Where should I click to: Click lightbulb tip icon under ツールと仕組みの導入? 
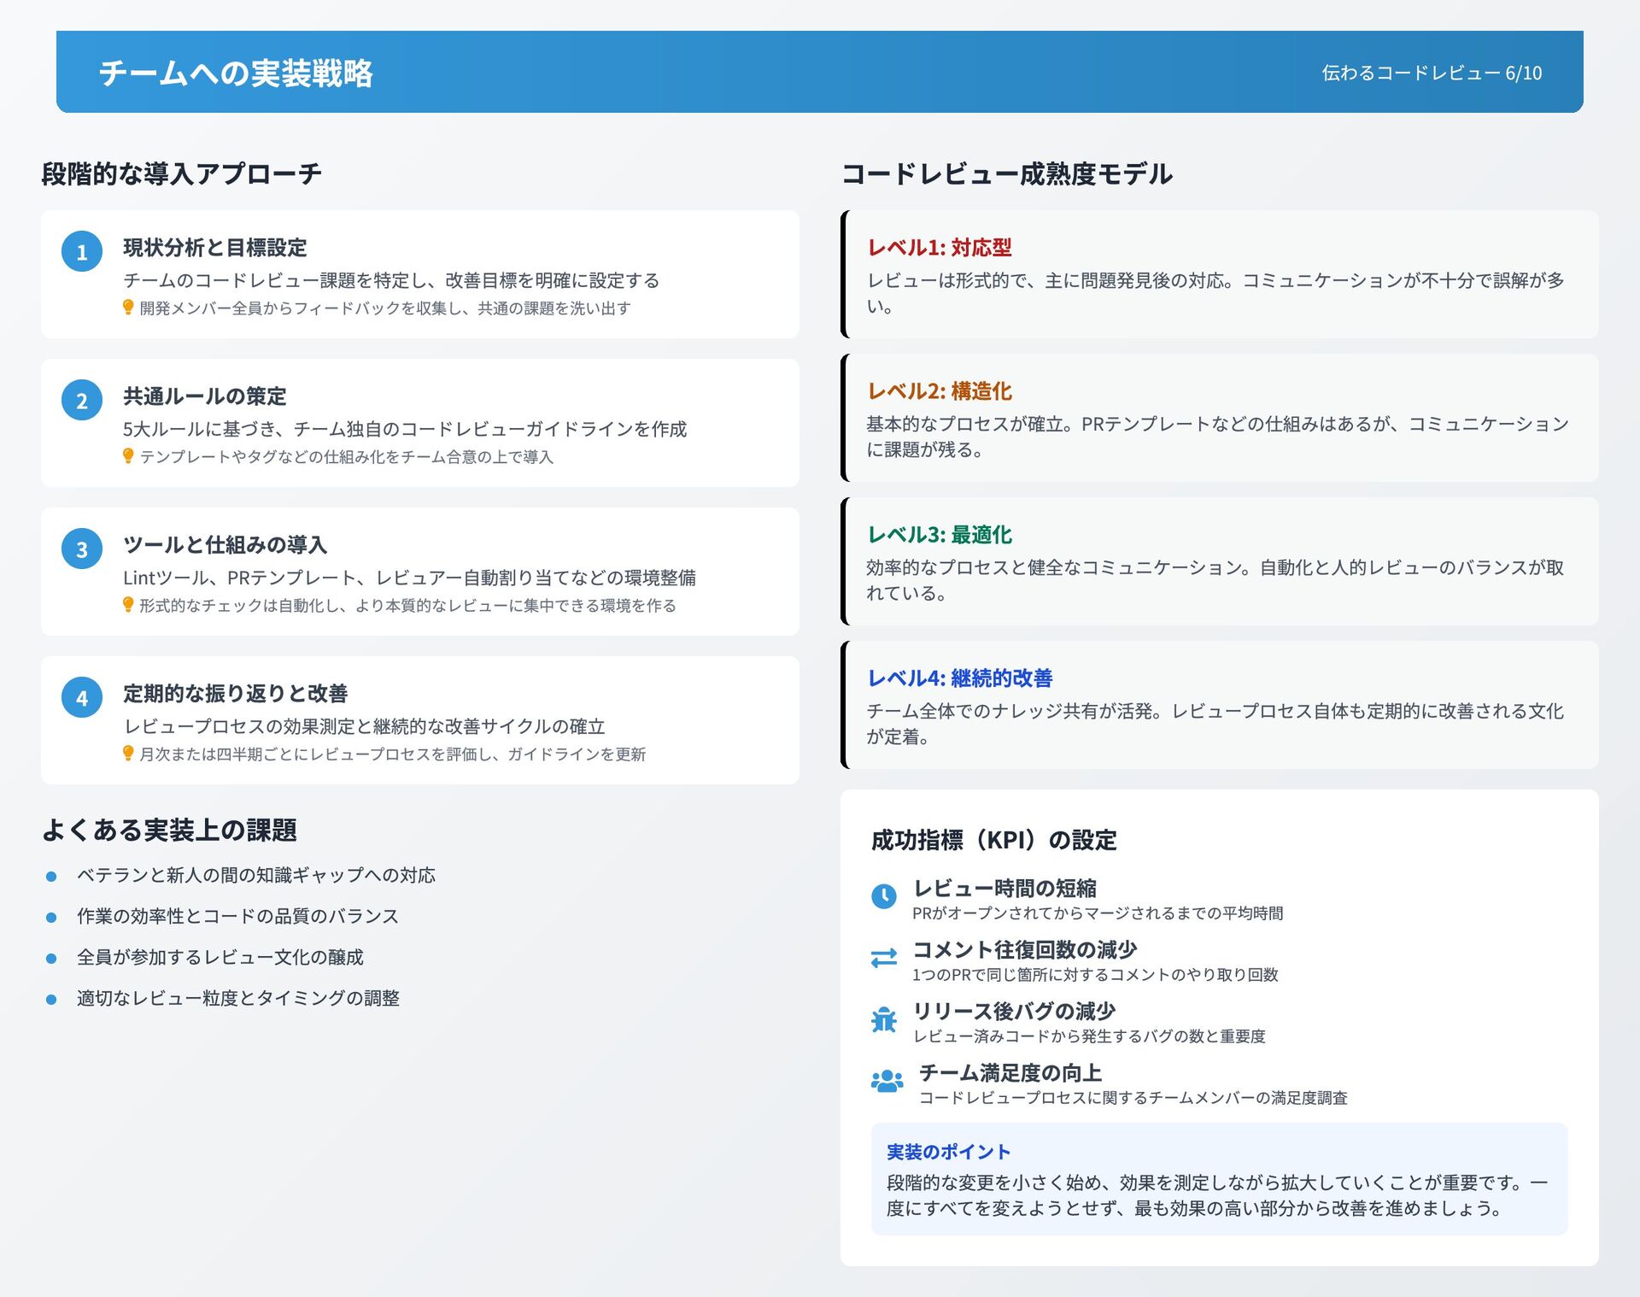(x=128, y=605)
